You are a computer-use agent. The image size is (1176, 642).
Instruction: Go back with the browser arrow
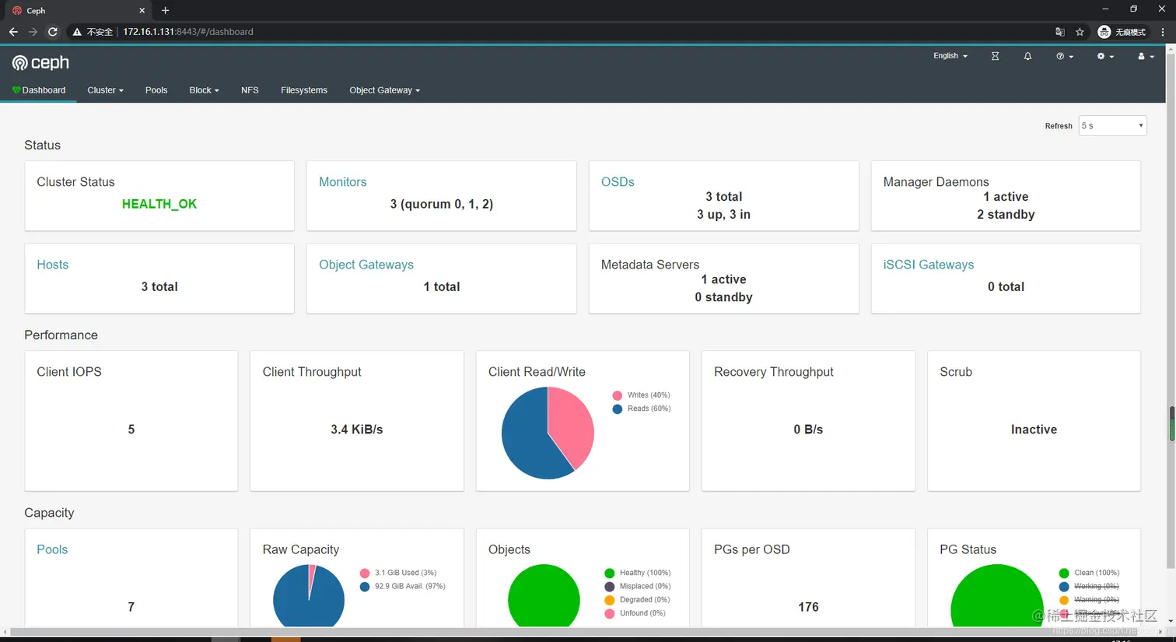(x=13, y=32)
